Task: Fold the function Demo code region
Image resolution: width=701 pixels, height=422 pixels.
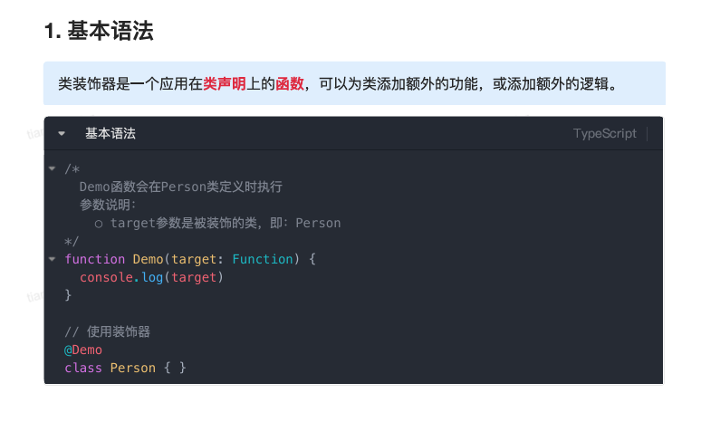Action: coord(53,259)
